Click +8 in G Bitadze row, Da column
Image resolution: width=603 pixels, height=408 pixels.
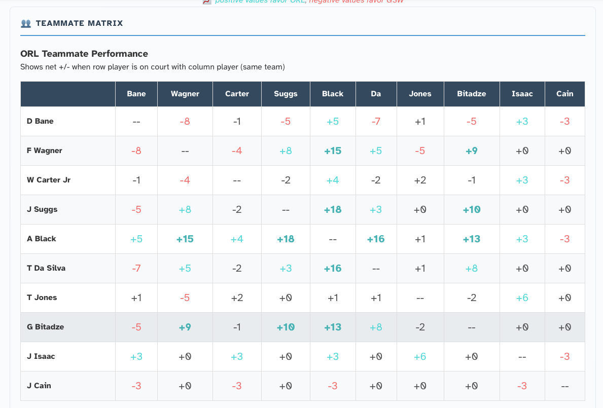[376, 327]
